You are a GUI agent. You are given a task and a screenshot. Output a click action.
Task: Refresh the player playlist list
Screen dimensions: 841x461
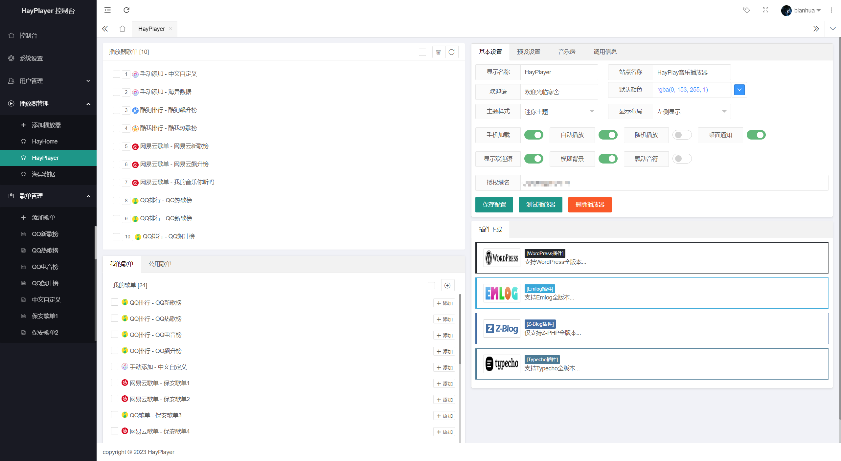pyautogui.click(x=452, y=52)
